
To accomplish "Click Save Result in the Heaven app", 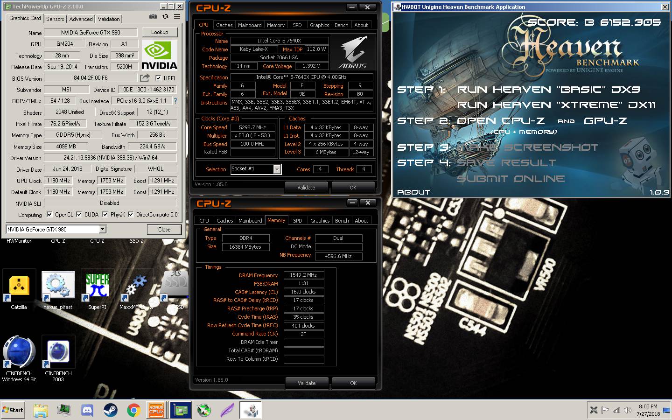I will pyautogui.click(x=506, y=163).
